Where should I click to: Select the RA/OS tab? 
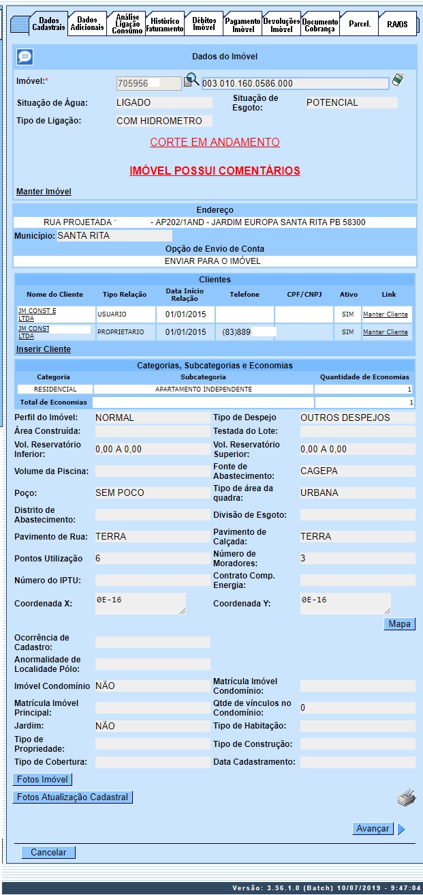396,24
